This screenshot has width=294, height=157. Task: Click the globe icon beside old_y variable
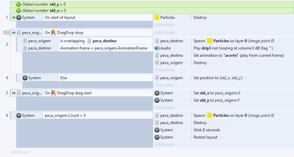click(x=19, y=4)
